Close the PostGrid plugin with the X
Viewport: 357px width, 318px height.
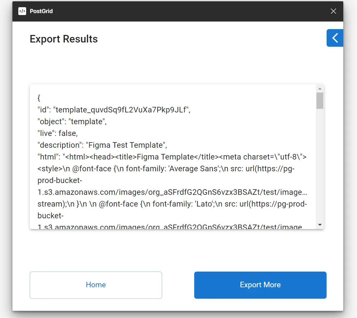333,11
